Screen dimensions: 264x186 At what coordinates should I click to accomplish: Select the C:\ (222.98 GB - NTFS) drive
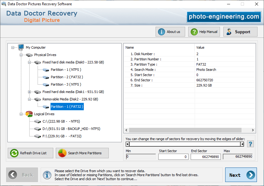tap(61, 121)
